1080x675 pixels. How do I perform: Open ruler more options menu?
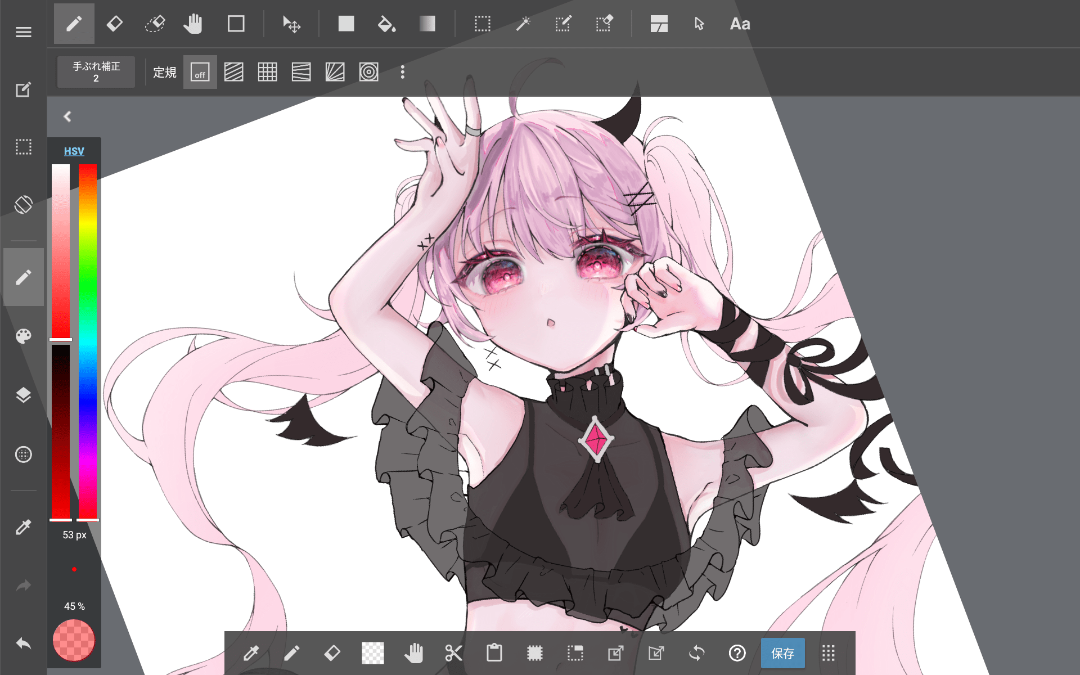[402, 72]
